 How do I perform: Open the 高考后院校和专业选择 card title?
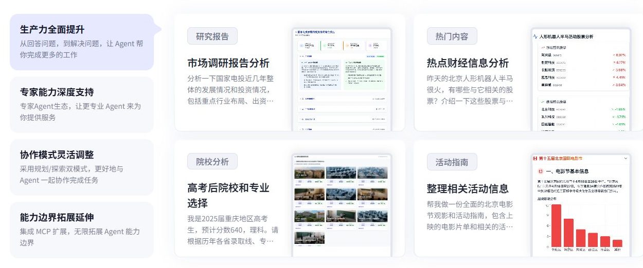coord(228,195)
